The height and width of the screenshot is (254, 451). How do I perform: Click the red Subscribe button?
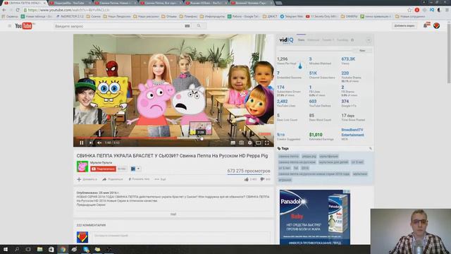[104, 169]
